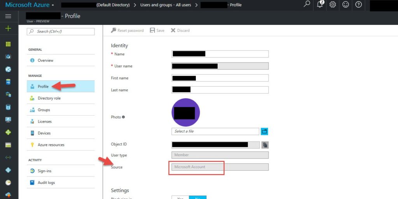Image resolution: width=398 pixels, height=199 pixels.
Task: Open the search magnifier in top bar
Action: [x=307, y=5]
